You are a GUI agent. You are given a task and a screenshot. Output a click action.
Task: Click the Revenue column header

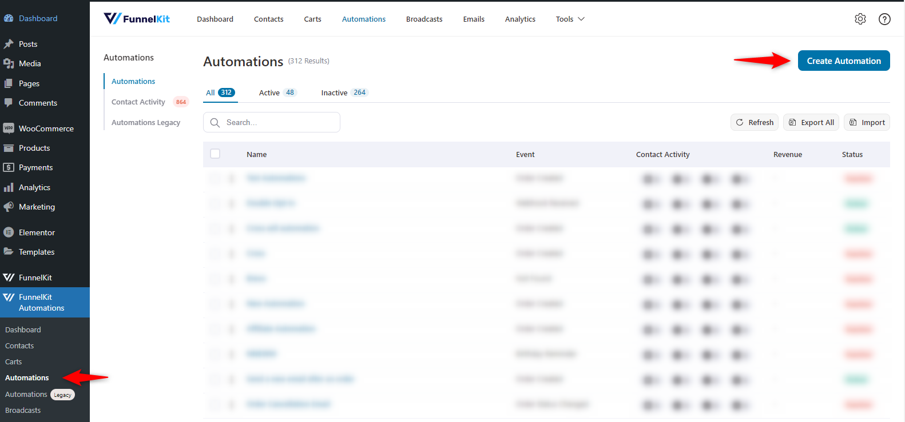click(x=788, y=154)
